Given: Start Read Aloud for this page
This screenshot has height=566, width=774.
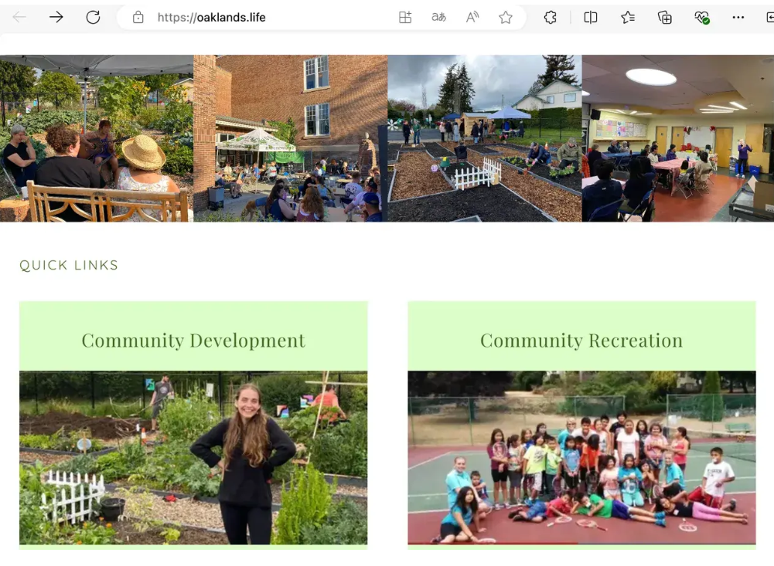Looking at the screenshot, I should coord(472,17).
